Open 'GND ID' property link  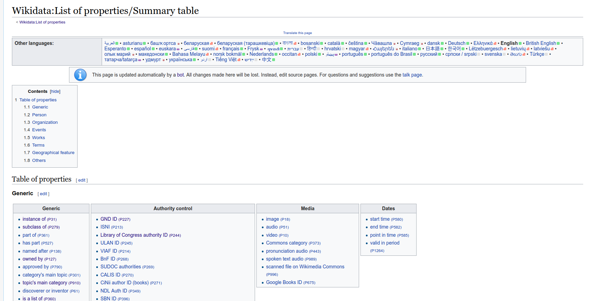109,219
